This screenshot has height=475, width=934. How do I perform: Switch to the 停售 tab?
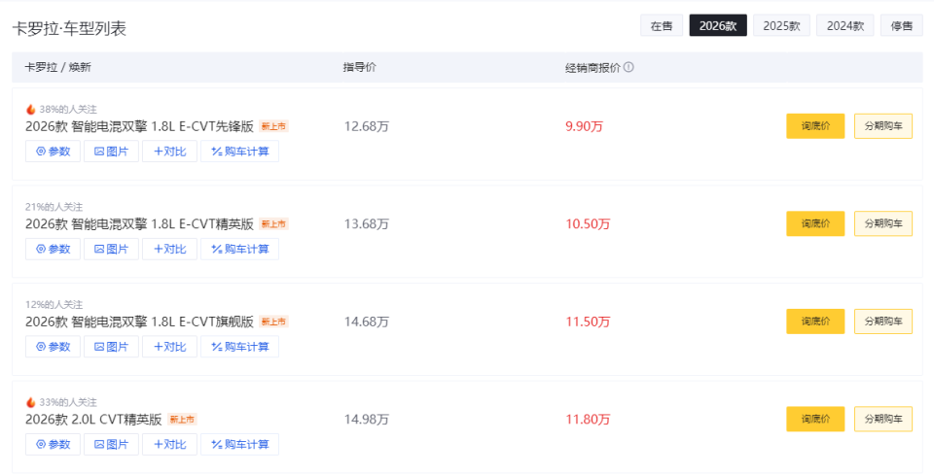point(902,26)
